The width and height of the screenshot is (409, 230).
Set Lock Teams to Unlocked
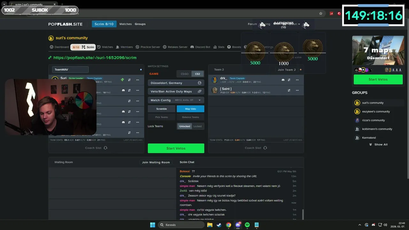pos(184,126)
